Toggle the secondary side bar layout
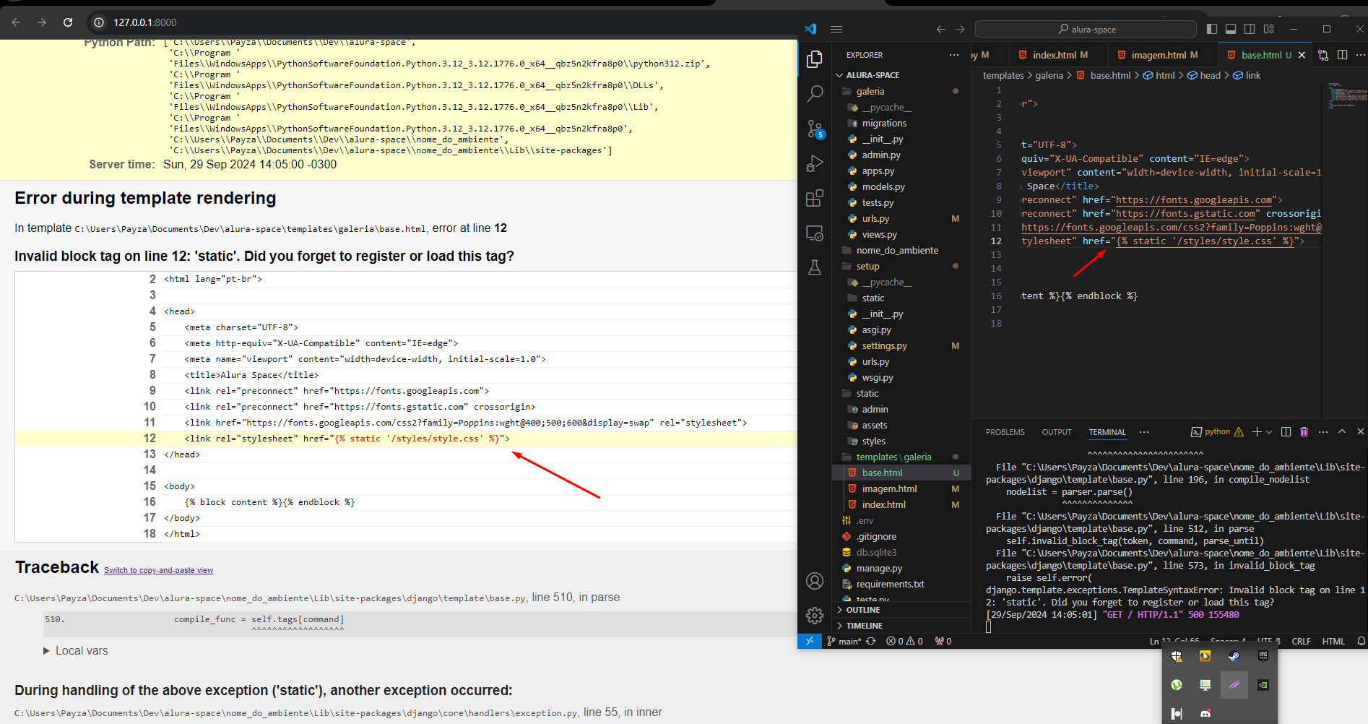 coord(1250,29)
